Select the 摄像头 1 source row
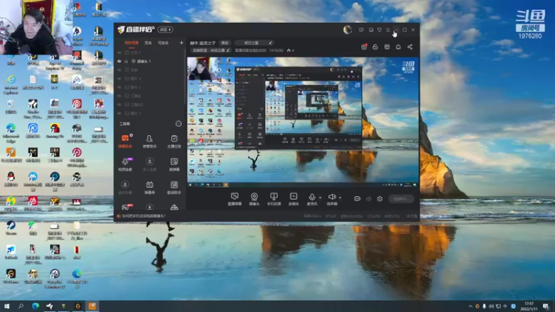 click(151, 61)
